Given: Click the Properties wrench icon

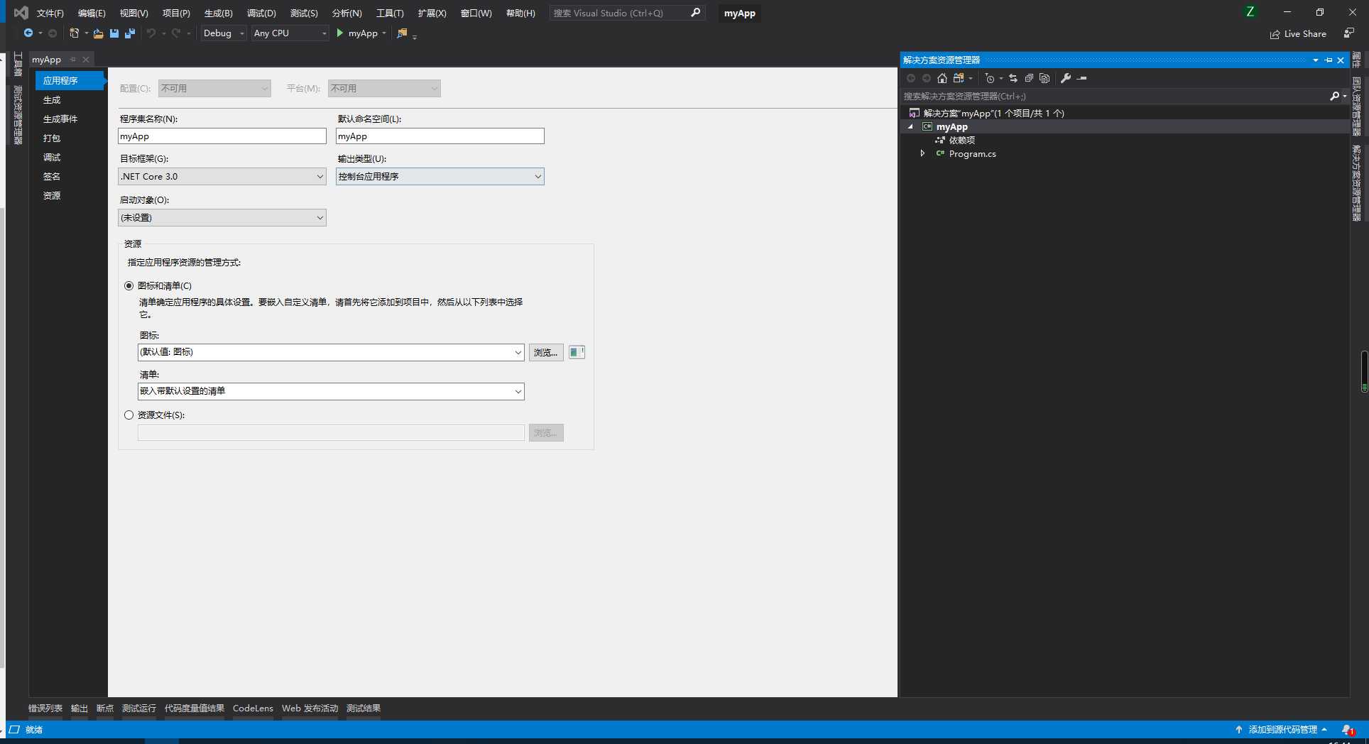Looking at the screenshot, I should (x=1066, y=78).
